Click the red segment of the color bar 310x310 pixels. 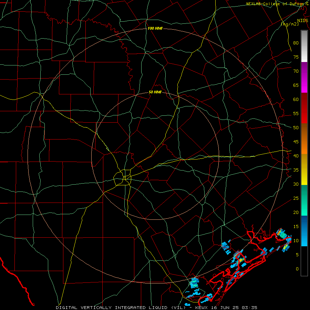pos(304,108)
